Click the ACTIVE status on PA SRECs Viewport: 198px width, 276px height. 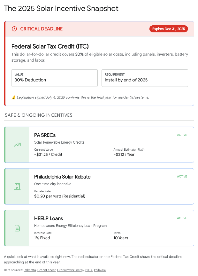click(182, 135)
